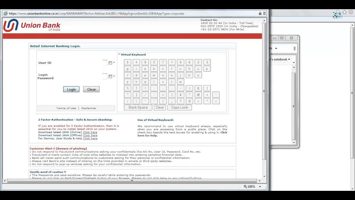The image size is (355, 200).
Task: Open Tools gear icon in background browser
Action: coord(351,12)
